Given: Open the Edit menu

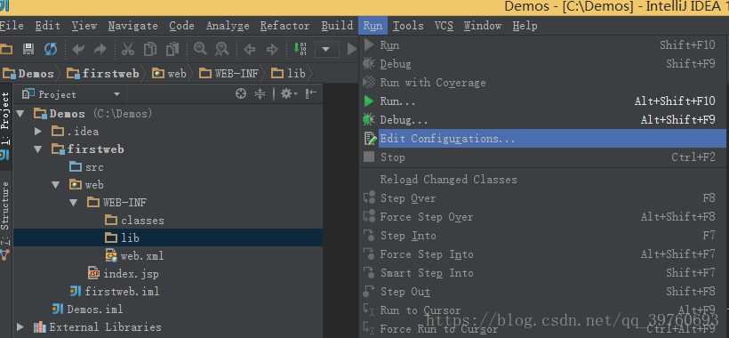Looking at the screenshot, I should (x=47, y=26).
